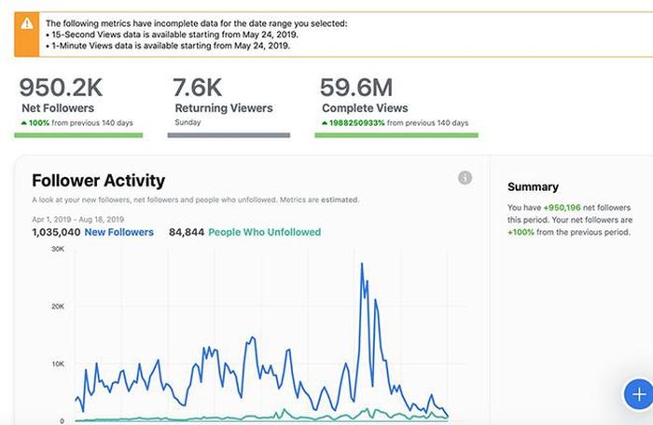Click the orange warning triangle icon
This screenshot has width=653, height=425.
click(x=27, y=23)
